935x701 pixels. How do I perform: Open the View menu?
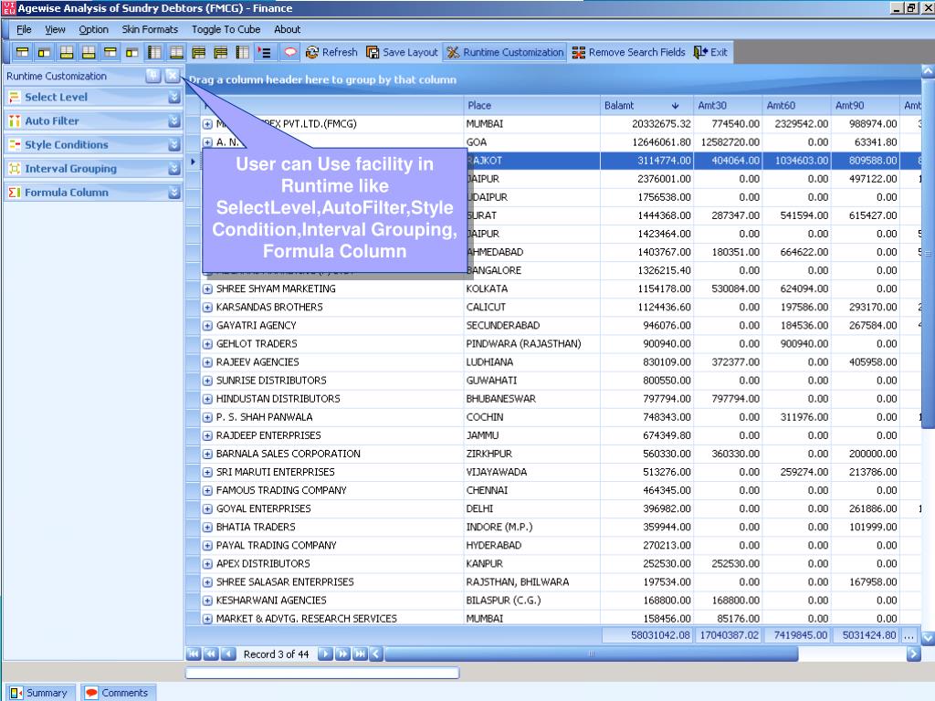point(55,29)
